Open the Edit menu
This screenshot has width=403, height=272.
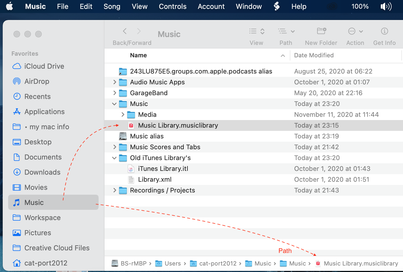[x=86, y=6]
